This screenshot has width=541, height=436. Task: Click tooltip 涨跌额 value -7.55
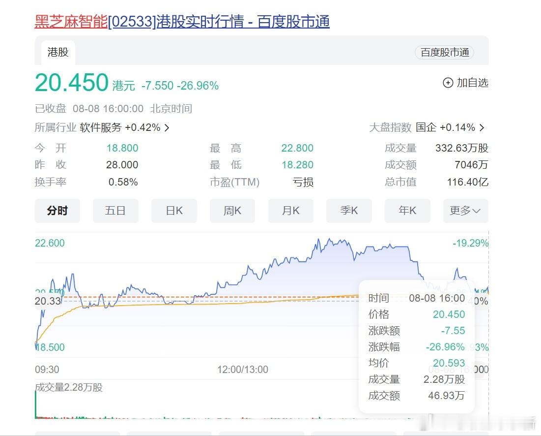453,331
